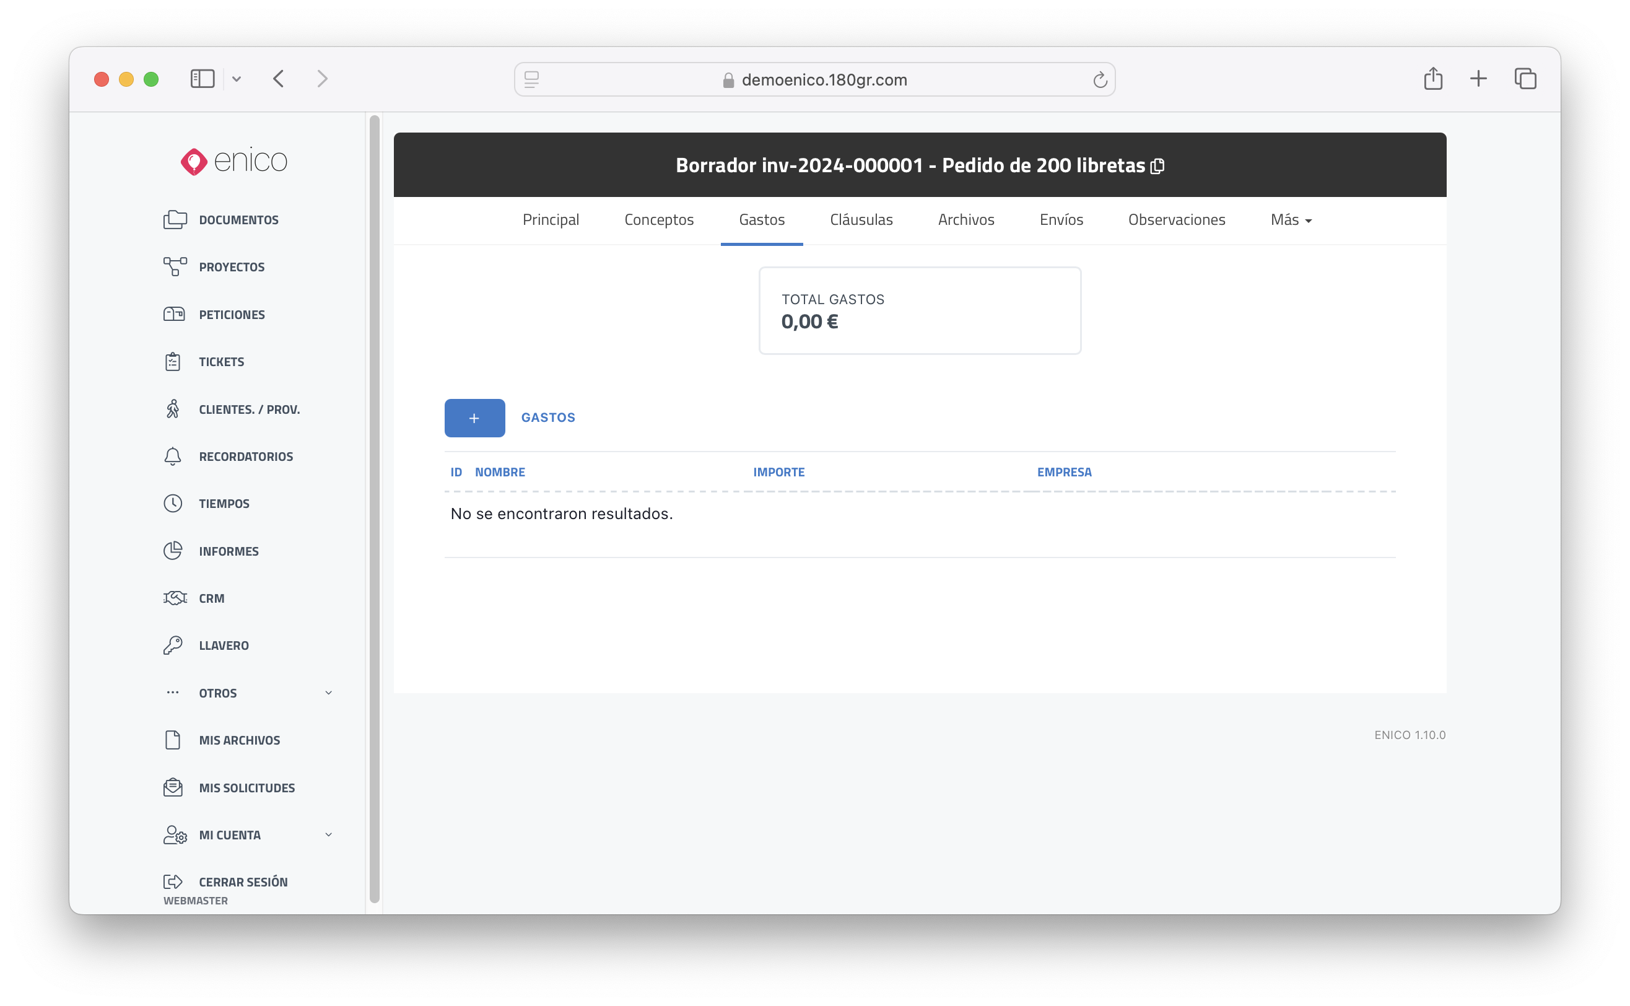
Task: Switch to the Cláusulas tab
Action: (x=861, y=219)
